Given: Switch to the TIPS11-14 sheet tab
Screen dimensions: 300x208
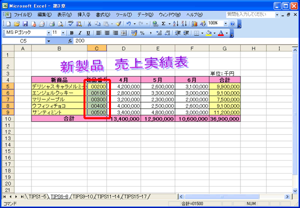Looking at the screenshot, I should click(x=108, y=197).
